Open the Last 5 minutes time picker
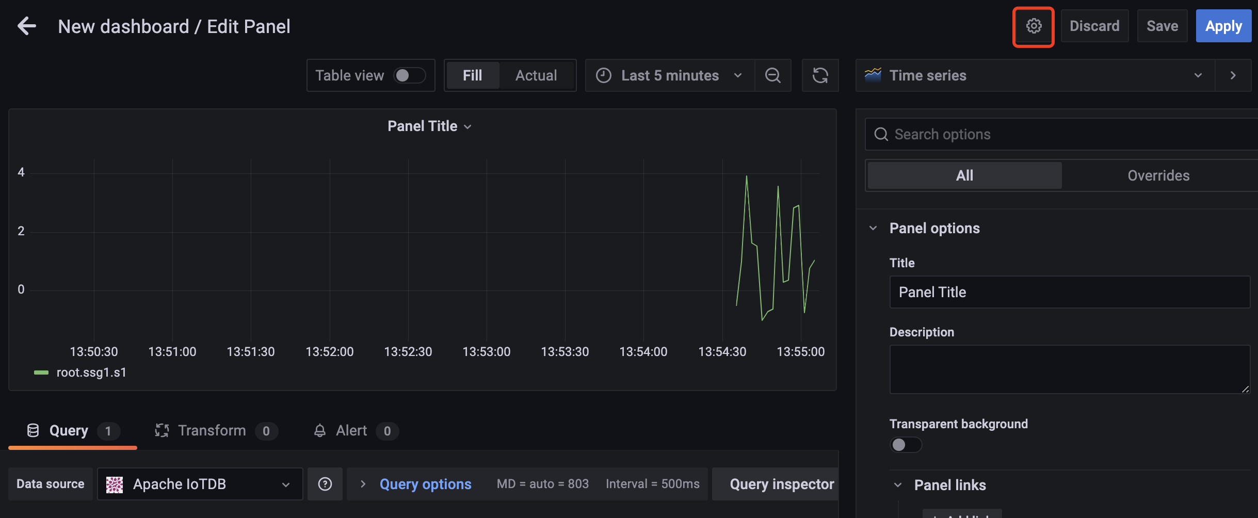Image resolution: width=1258 pixels, height=518 pixels. click(670, 75)
